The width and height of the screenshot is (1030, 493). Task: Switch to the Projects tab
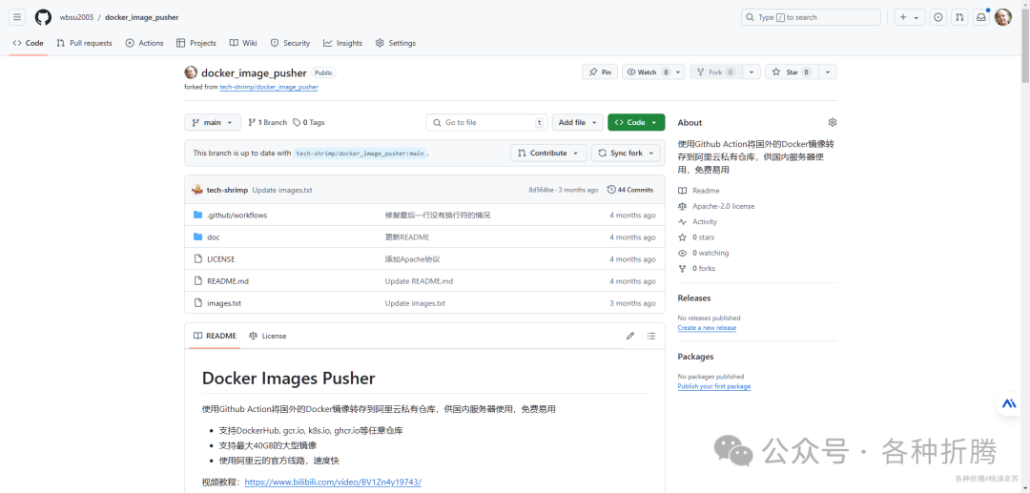point(196,43)
